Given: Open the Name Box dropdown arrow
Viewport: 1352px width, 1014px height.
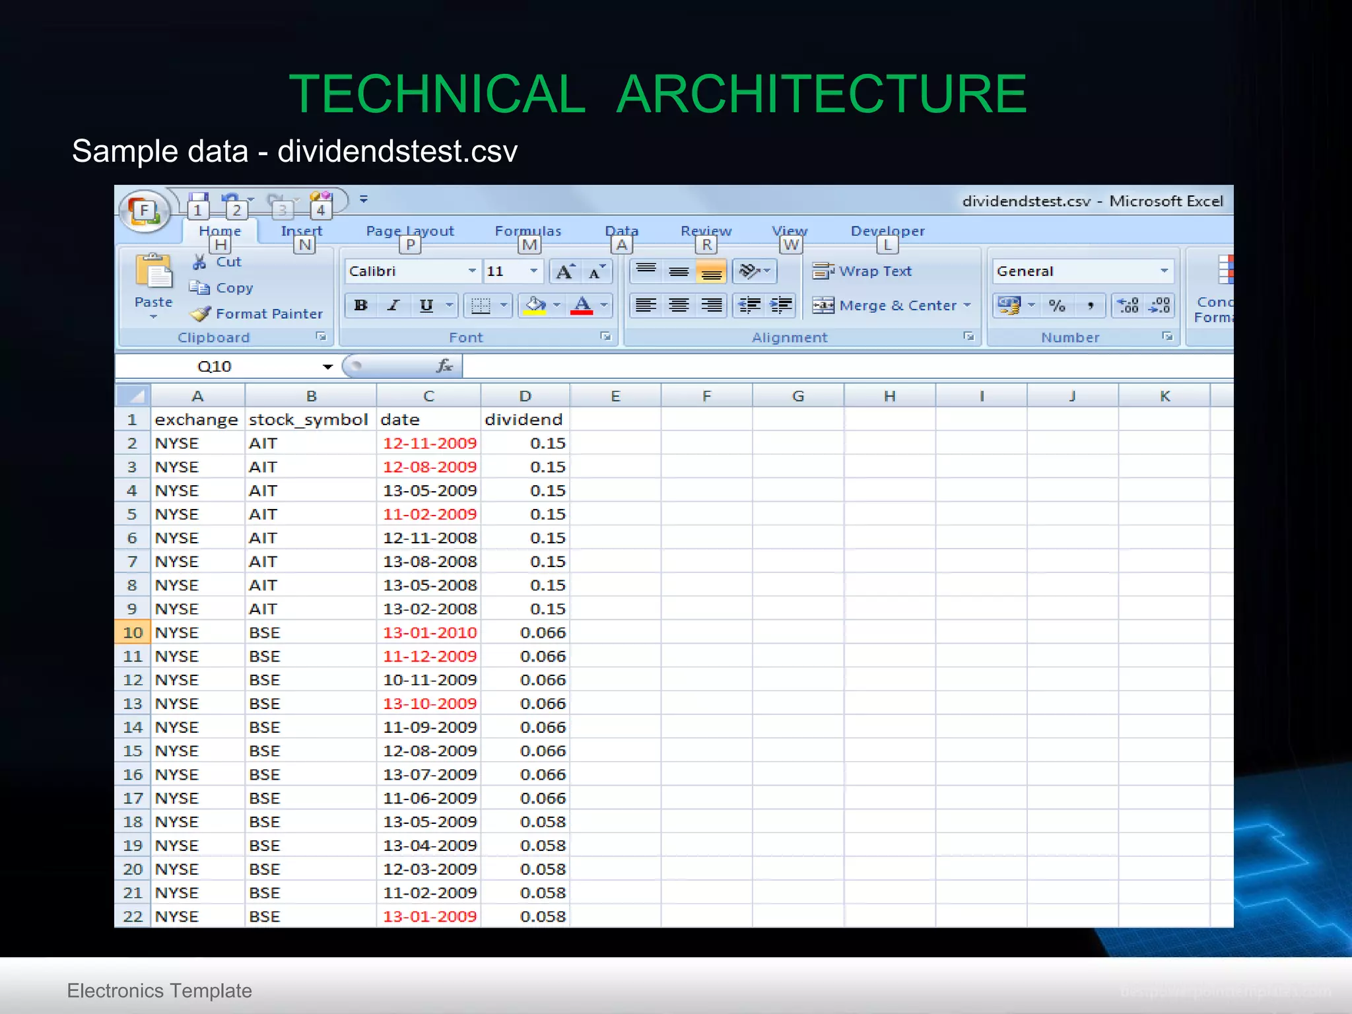Looking at the screenshot, I should point(327,366).
